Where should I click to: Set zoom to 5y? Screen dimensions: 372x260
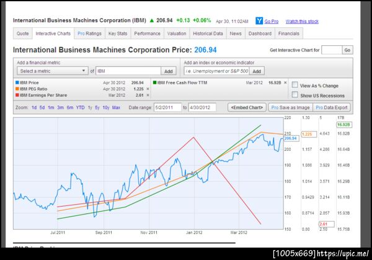[x=97, y=107]
